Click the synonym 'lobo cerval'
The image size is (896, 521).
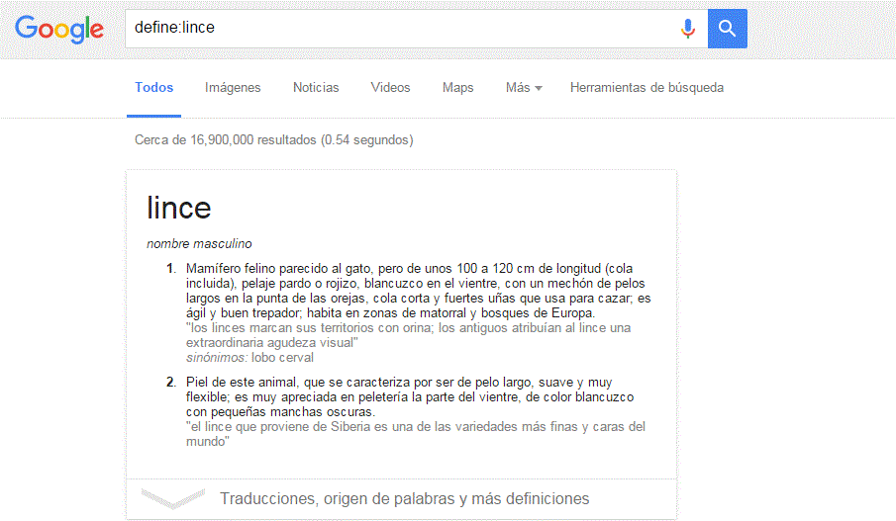click(x=282, y=357)
